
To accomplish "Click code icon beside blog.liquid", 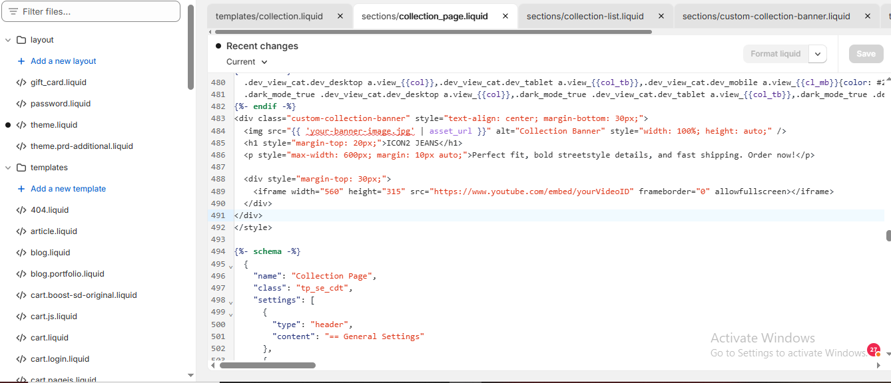I will pyautogui.click(x=21, y=253).
